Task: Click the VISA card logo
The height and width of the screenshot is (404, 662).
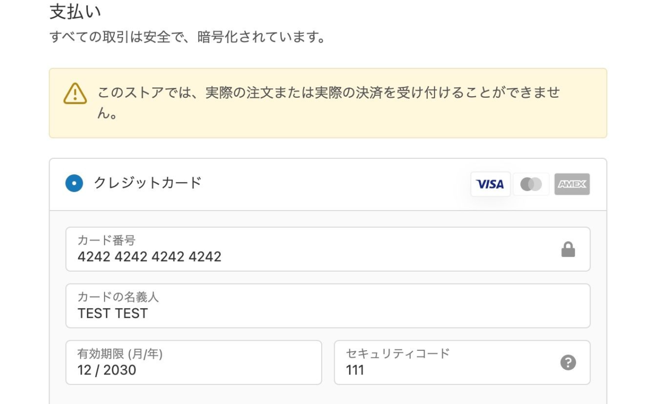Action: pyautogui.click(x=490, y=184)
